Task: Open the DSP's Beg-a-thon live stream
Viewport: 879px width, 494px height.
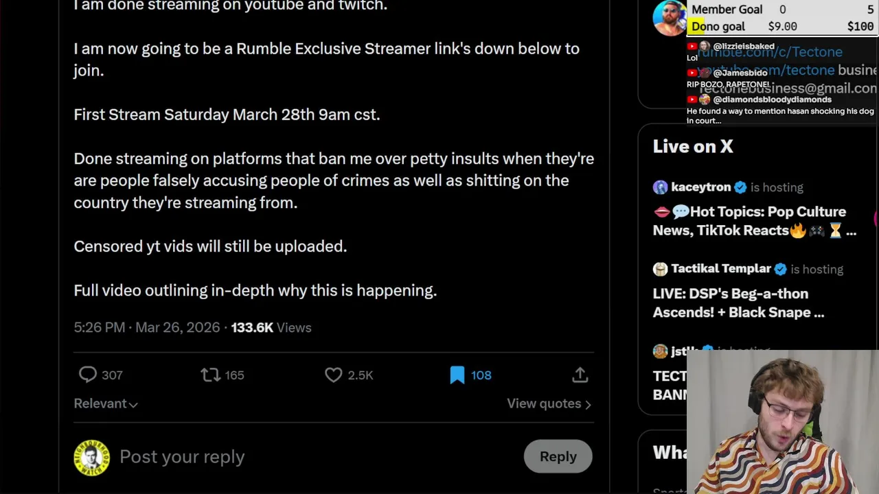Action: point(738,303)
